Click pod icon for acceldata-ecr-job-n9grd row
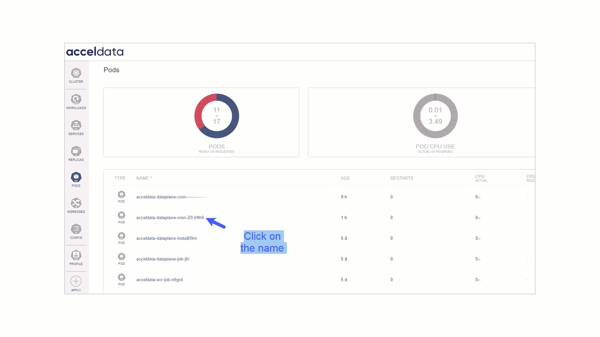This screenshot has height=337, width=600. click(x=121, y=277)
